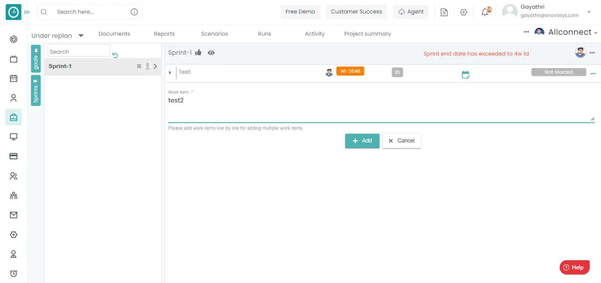601x283 pixels.
Task: Open the mail icon in left sidebar
Action: 14,215
